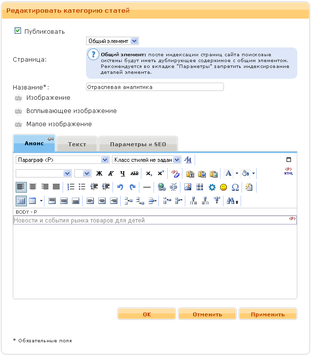Open the Параметры и SEO tab
Viewport: 311px width, 356px height.
[x=138, y=144]
